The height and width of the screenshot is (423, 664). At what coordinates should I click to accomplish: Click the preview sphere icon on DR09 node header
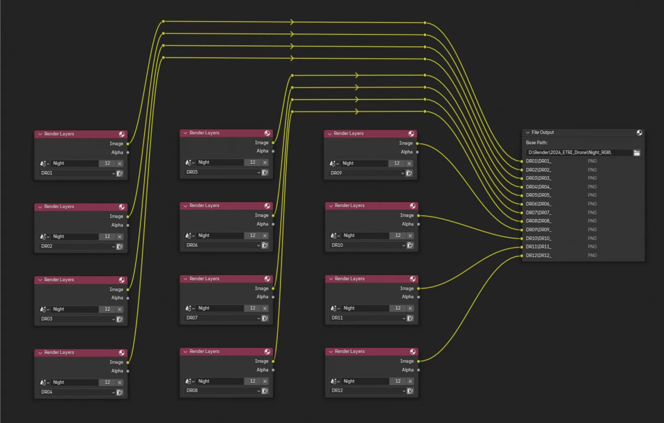pos(411,133)
